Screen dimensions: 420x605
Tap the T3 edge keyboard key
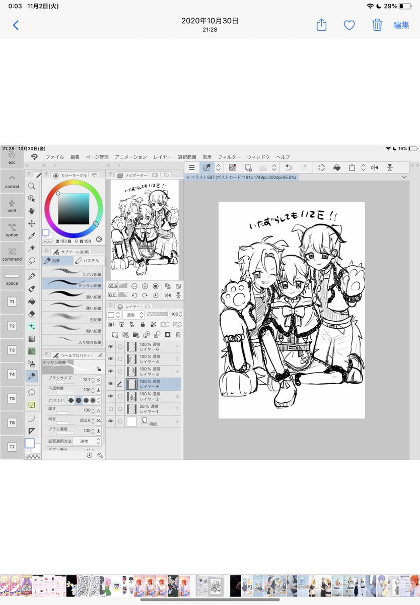12,350
